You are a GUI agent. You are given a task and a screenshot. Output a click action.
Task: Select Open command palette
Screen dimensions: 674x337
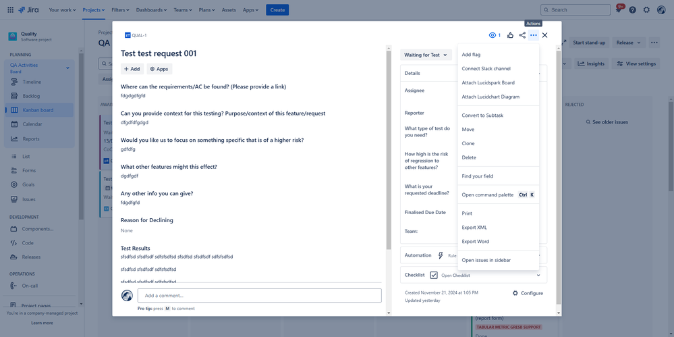[498, 195]
